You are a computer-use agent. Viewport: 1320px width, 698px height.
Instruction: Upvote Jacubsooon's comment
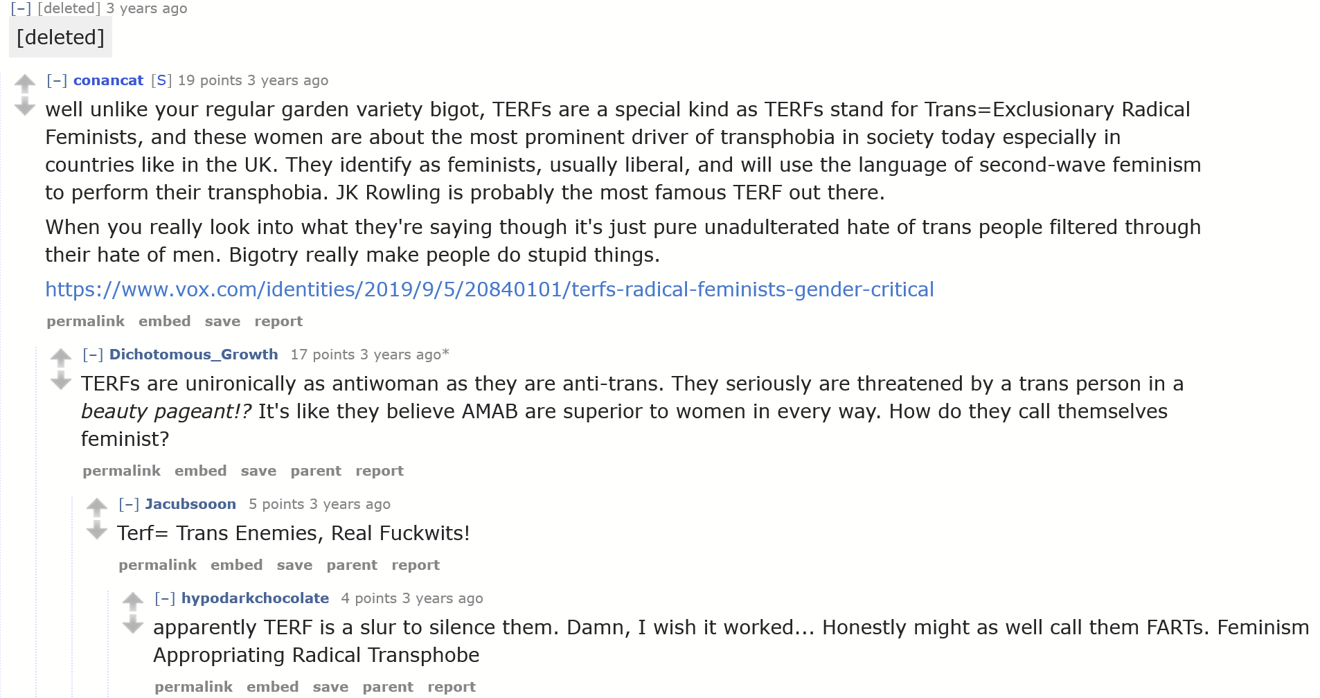tap(97, 508)
